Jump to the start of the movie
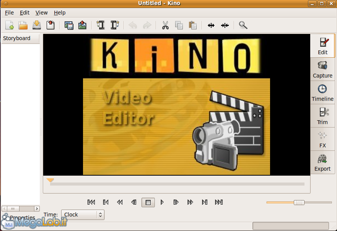This screenshot has height=231, width=337. [91, 202]
